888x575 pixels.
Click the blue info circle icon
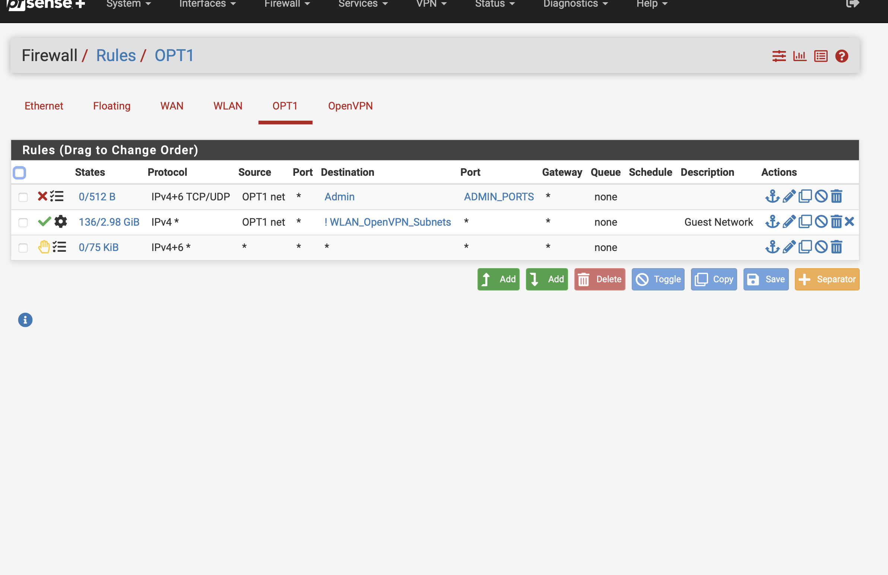tap(25, 320)
